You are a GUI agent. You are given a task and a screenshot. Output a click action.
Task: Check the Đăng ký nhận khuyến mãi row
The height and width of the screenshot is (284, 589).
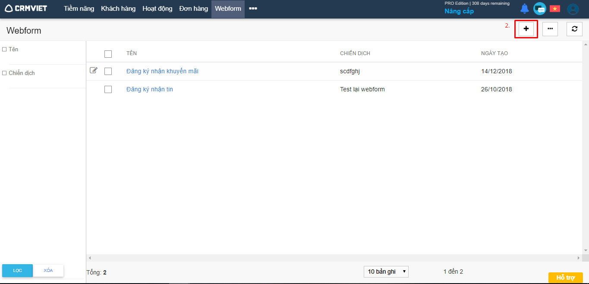click(x=108, y=71)
